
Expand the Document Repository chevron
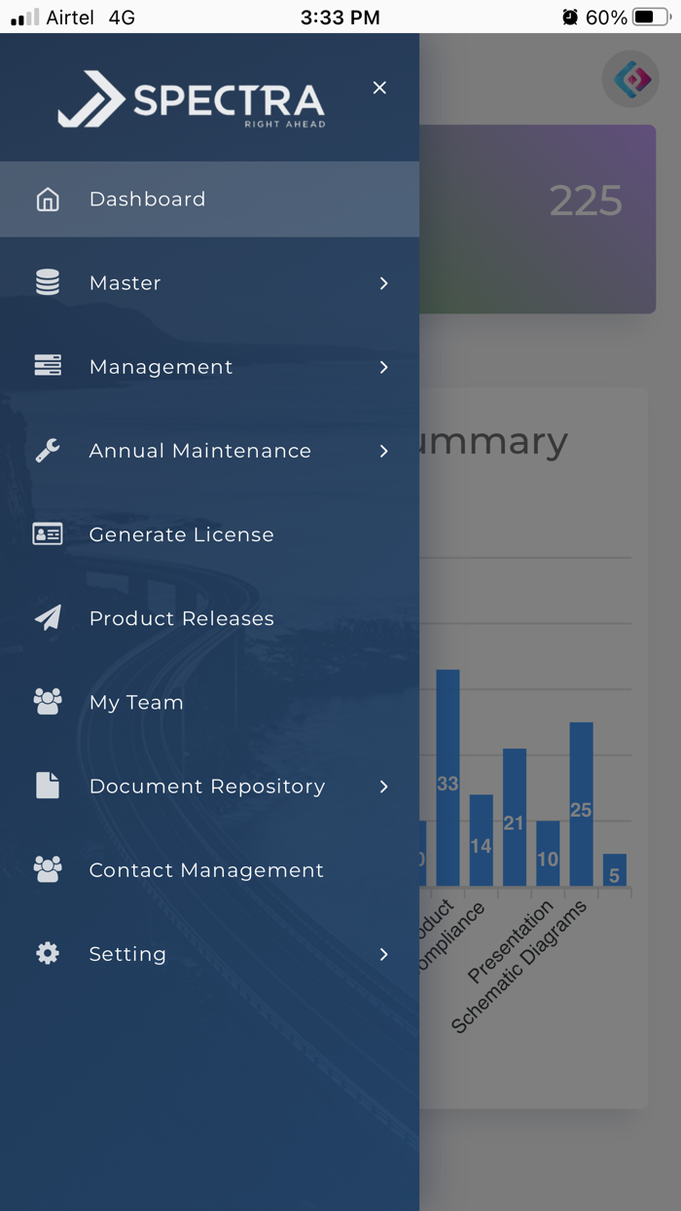click(383, 787)
